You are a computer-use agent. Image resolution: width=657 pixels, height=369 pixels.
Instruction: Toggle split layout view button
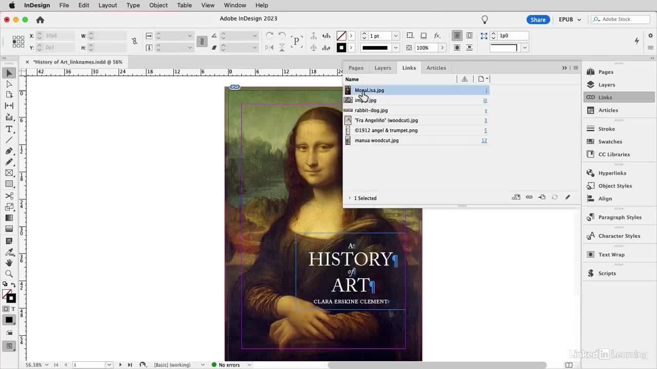pos(569,365)
